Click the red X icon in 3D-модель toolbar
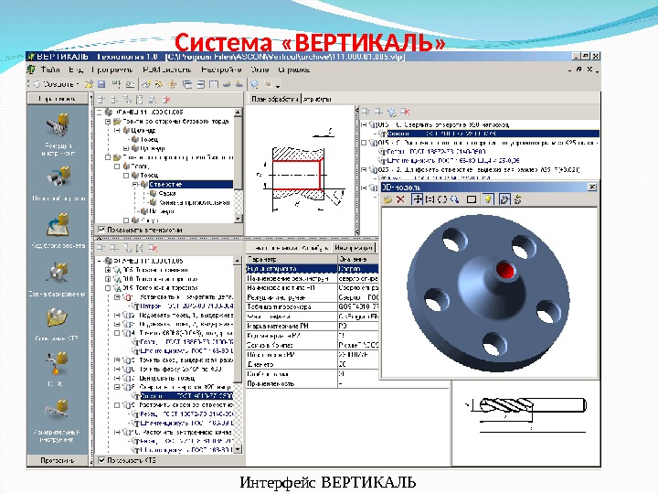 (401, 199)
